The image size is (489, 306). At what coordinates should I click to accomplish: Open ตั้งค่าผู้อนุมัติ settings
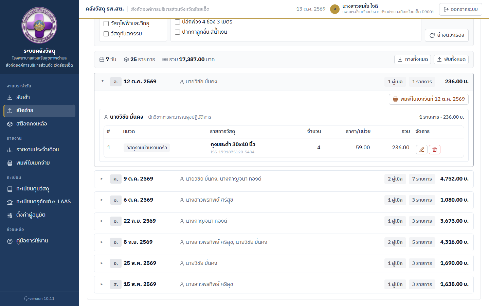tap(39, 215)
